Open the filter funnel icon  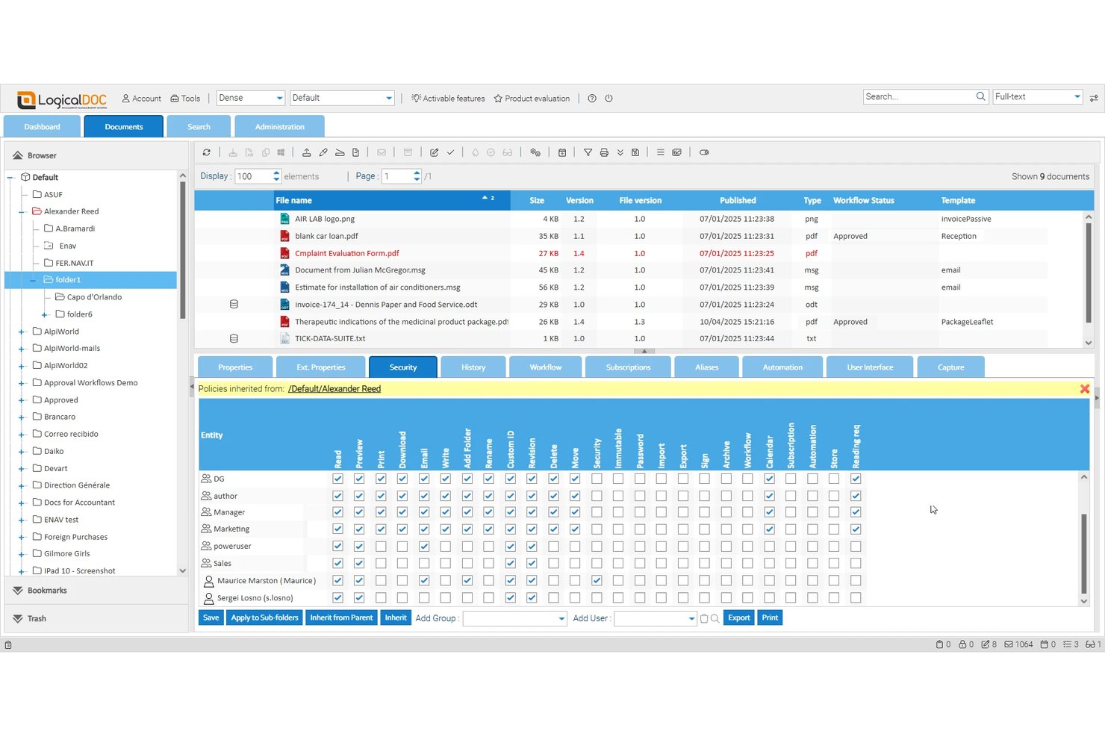point(588,152)
